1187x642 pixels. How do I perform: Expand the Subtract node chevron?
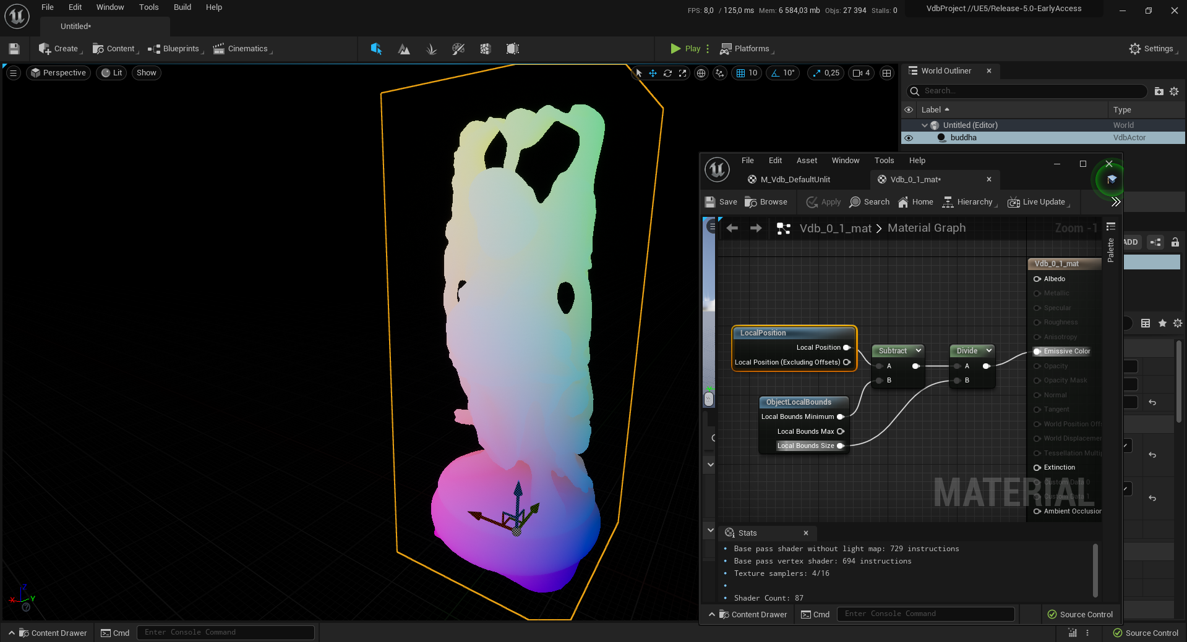[919, 350]
